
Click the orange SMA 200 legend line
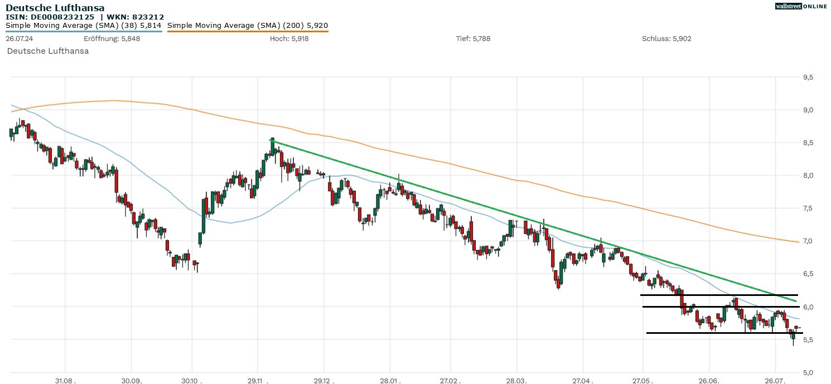(x=248, y=31)
